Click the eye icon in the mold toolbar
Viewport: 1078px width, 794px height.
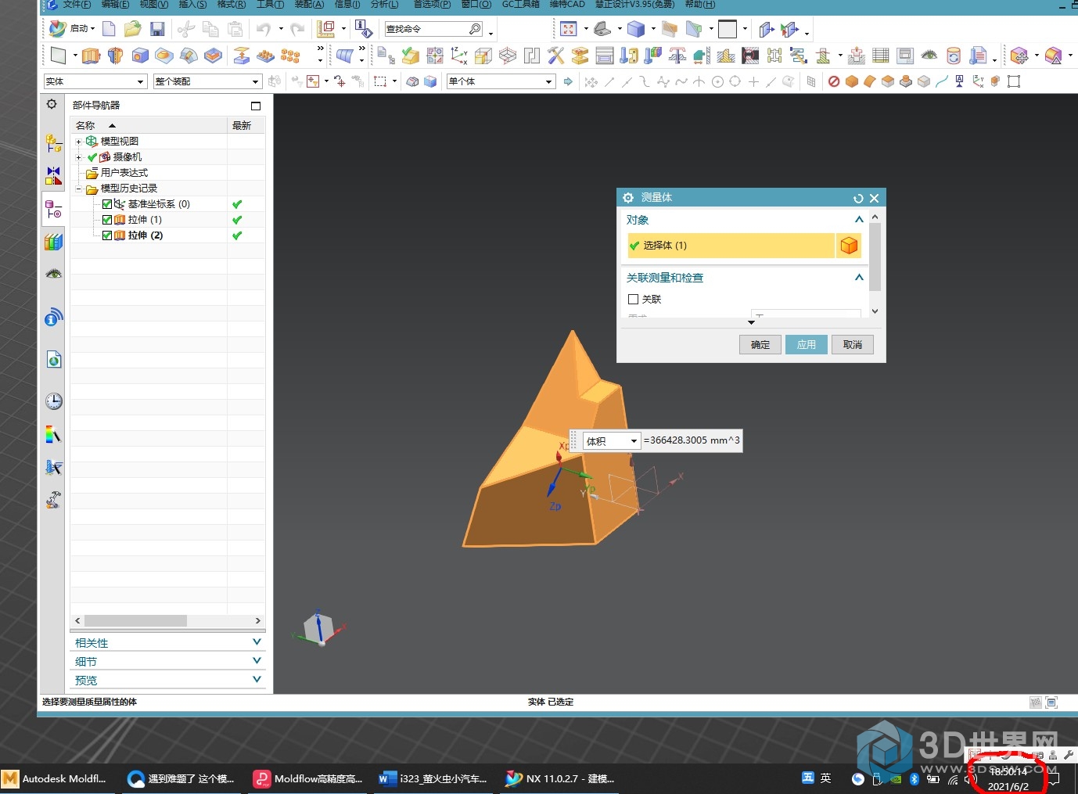point(929,56)
